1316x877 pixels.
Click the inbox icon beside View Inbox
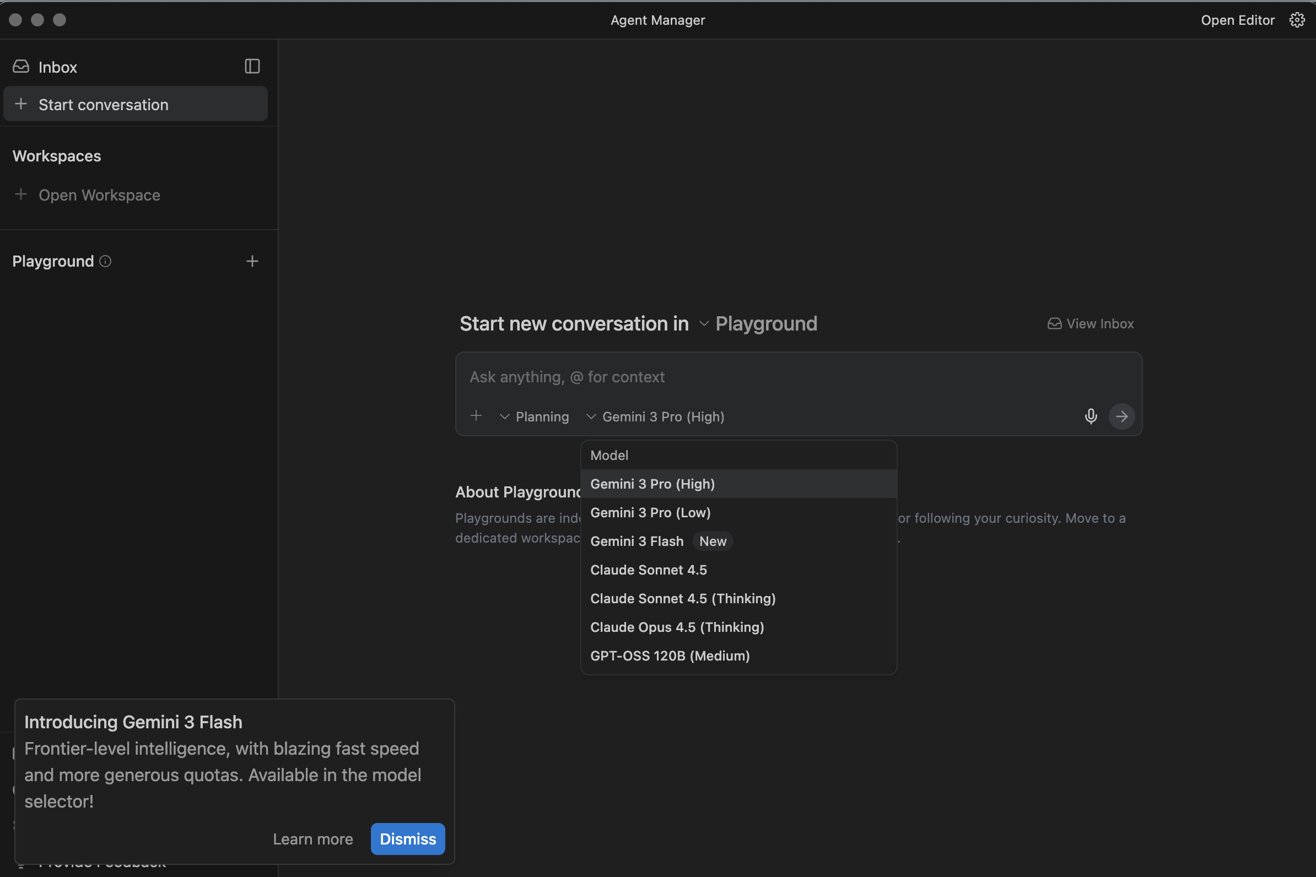[x=1054, y=324]
